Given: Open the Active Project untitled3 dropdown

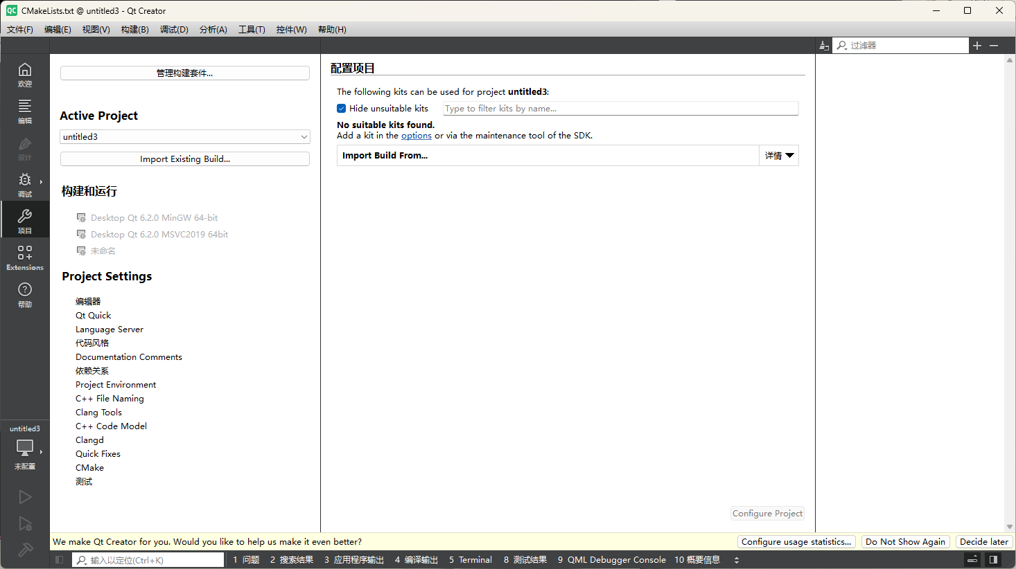Looking at the screenshot, I should tap(185, 137).
